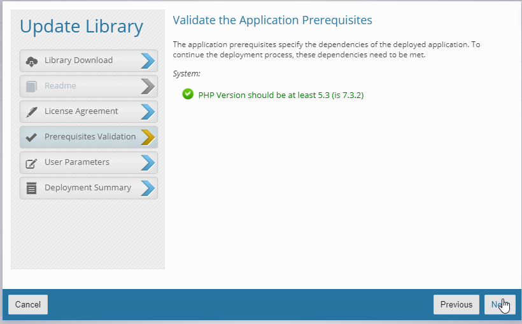Click the blue arrow on Library Download

tap(148, 61)
